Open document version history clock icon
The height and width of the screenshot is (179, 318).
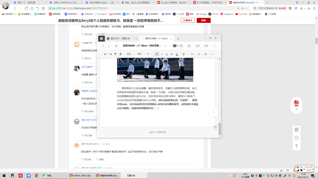point(181,46)
